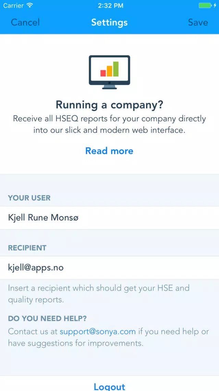Tap the Wi-Fi status icon
Viewport: 219px width, 391px height.
coord(30,6)
